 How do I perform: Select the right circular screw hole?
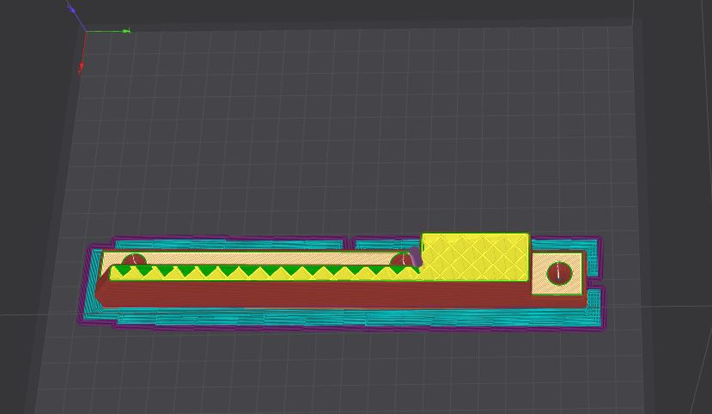pos(559,273)
